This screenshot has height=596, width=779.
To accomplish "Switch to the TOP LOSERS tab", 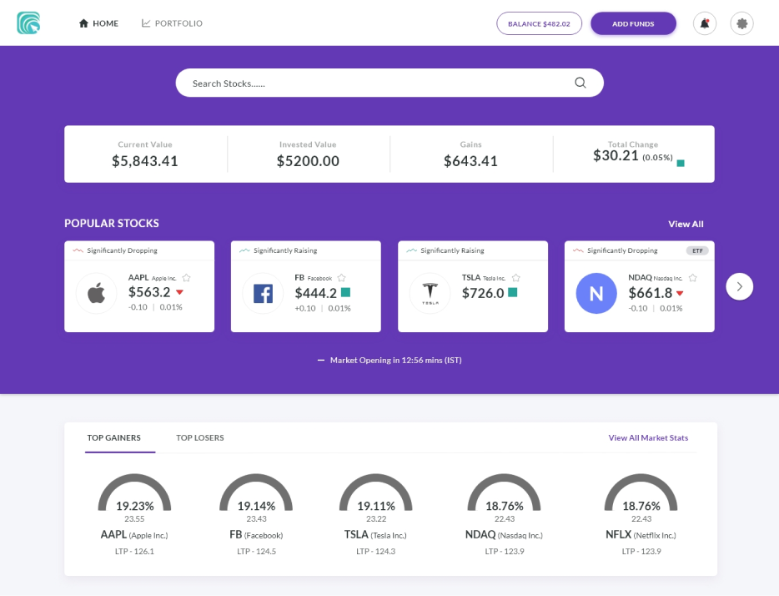I will coord(200,437).
